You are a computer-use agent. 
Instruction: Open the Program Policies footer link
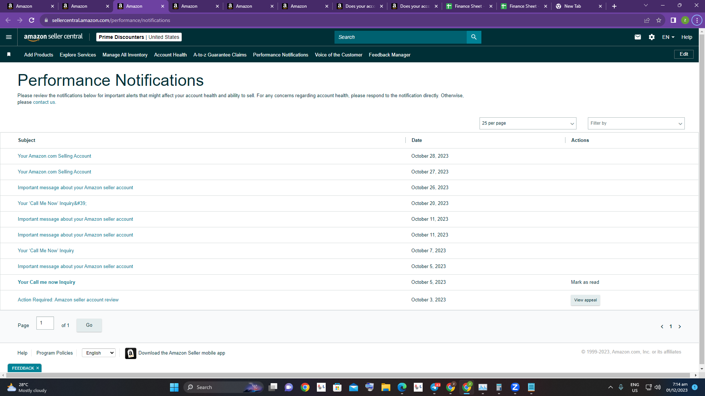coord(54,353)
